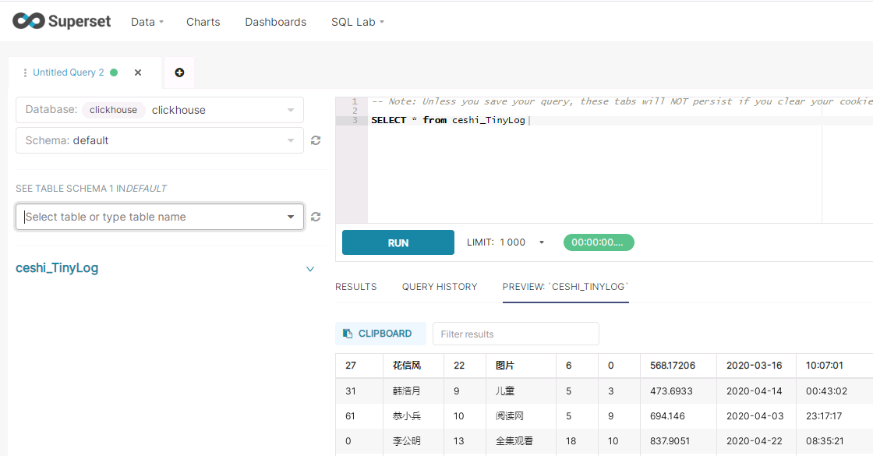The height and width of the screenshot is (456, 873).
Task: Click the cell 2020-04-14
Action: point(756,391)
